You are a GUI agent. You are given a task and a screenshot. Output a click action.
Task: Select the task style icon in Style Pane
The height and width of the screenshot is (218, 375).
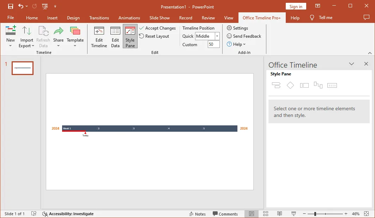[276, 85]
